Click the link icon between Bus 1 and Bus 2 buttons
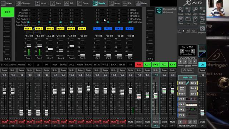The height and width of the screenshot is (129, 229). [187, 83]
